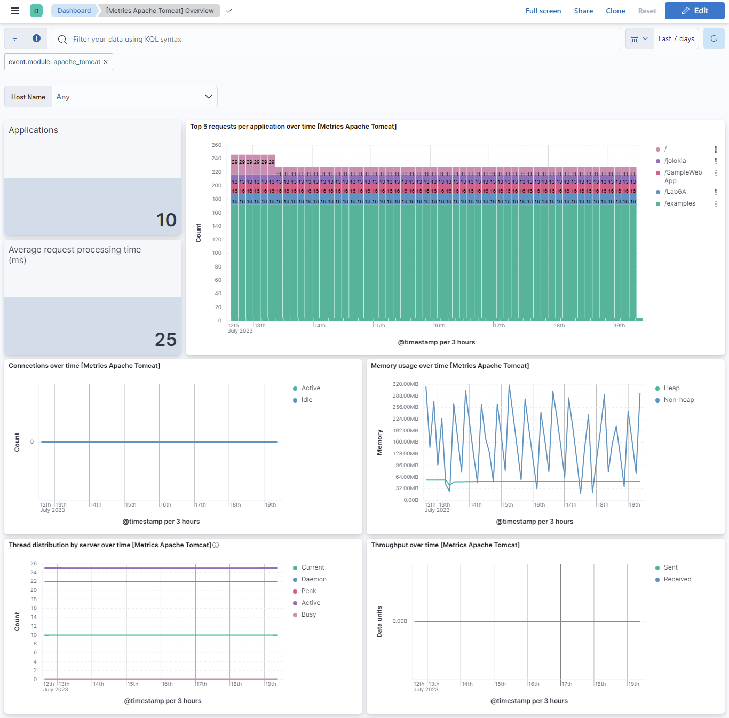729x718 pixels.
Task: Open the Last 7 days time picker
Action: (x=676, y=39)
